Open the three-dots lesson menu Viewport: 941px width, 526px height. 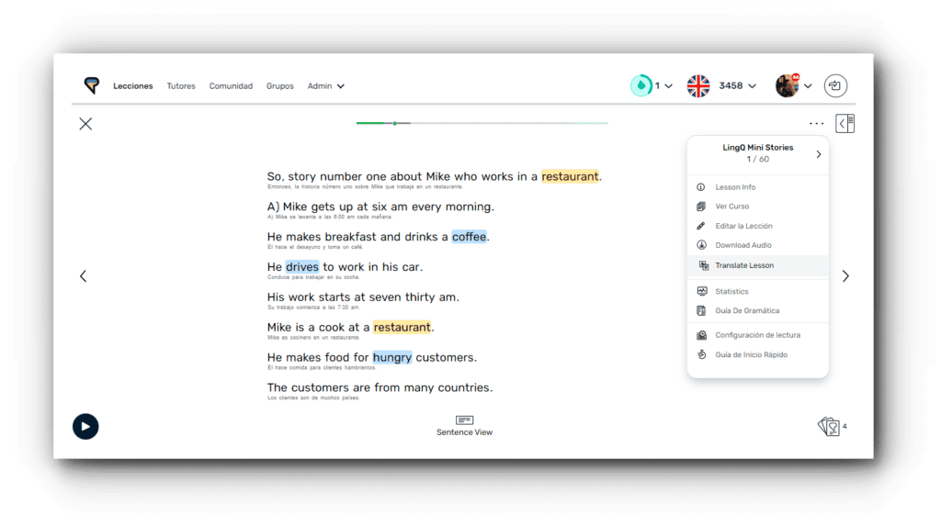tap(816, 123)
